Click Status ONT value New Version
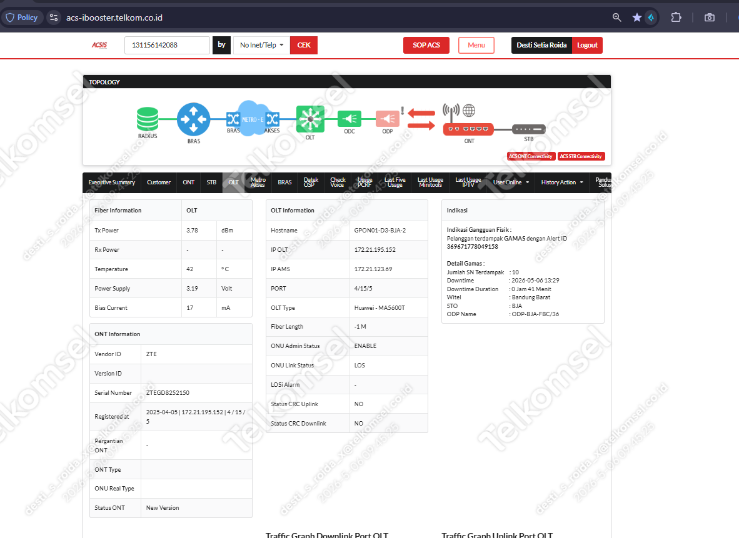Image resolution: width=739 pixels, height=538 pixels. coord(163,508)
